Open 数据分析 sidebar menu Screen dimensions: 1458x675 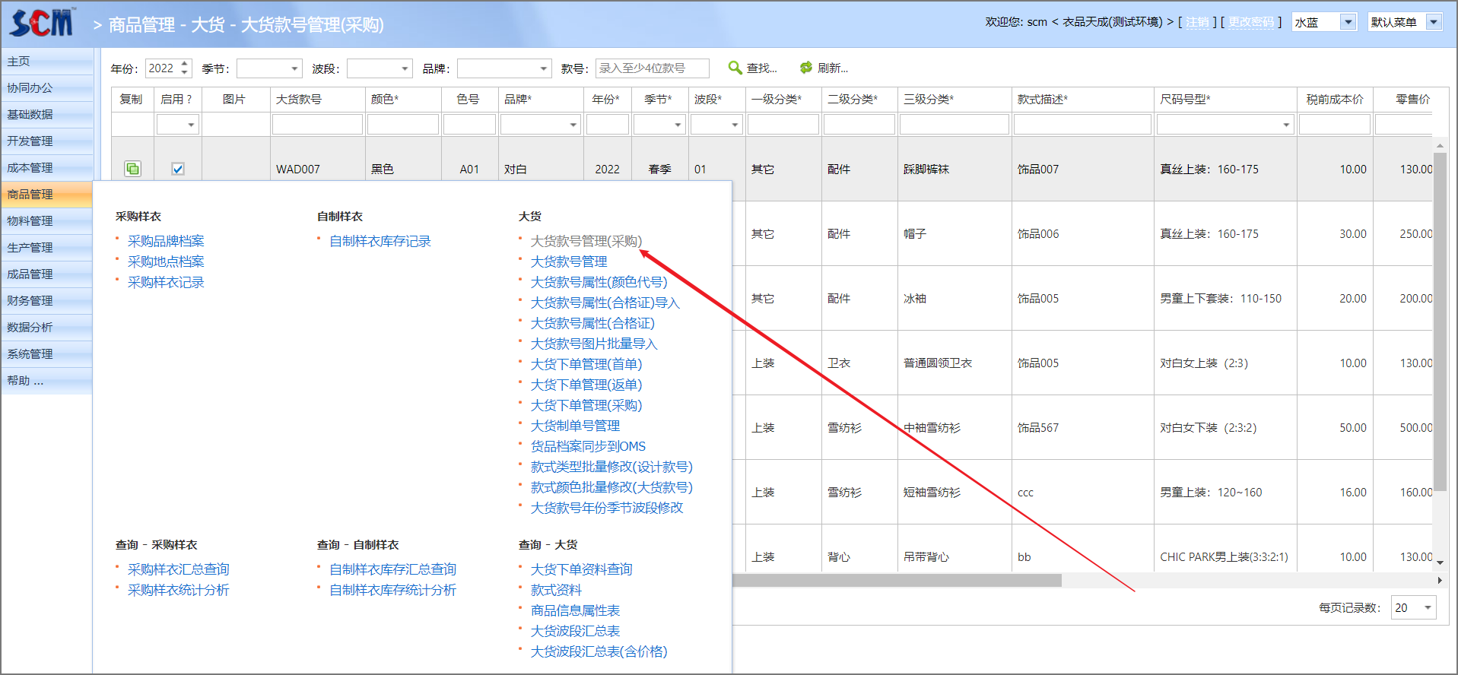point(30,327)
